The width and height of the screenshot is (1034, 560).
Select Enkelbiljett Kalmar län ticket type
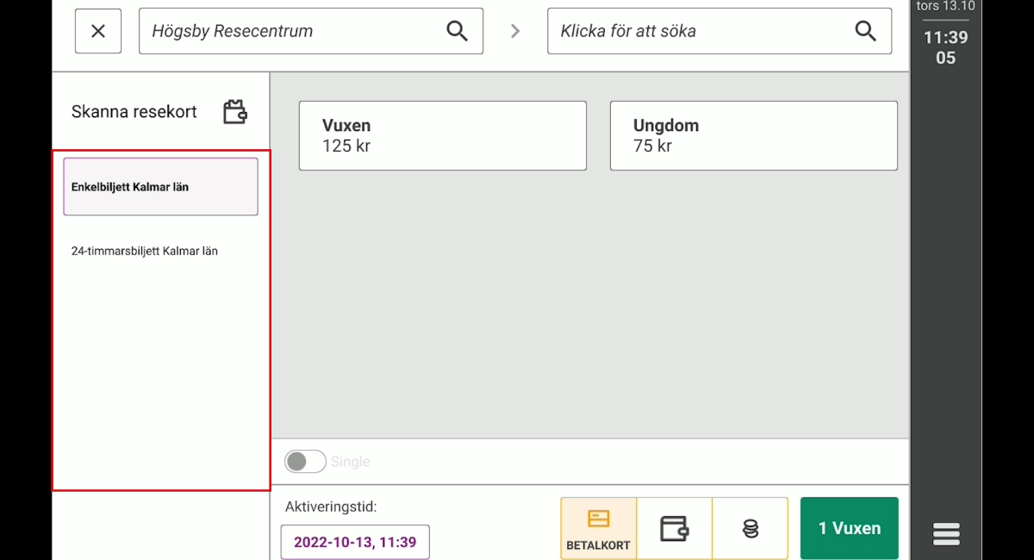[x=160, y=186]
